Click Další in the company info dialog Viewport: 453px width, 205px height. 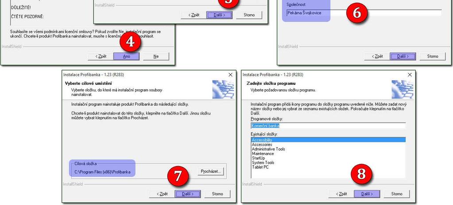(x=403, y=56)
